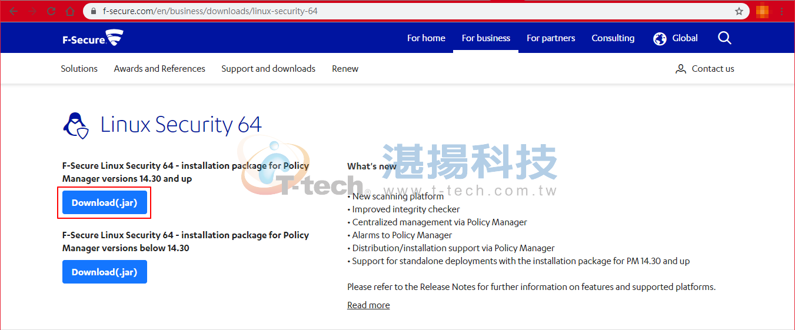
Task: Expand the Solutions navigation menu
Action: (79, 69)
